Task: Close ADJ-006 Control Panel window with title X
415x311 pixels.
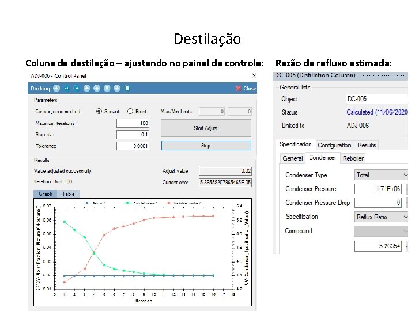Action: click(254, 75)
